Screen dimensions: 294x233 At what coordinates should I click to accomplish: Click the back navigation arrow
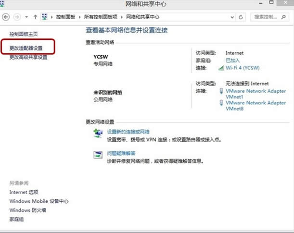coord(6,17)
